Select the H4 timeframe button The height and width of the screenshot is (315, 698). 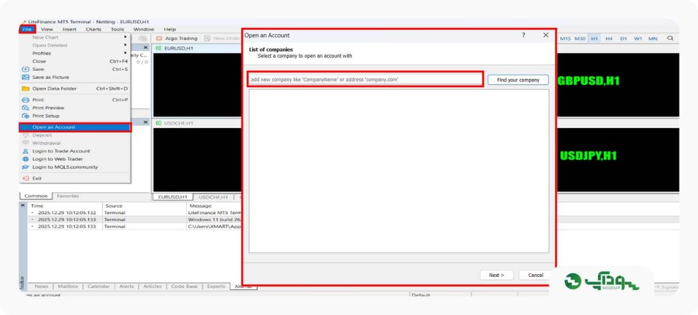point(609,39)
